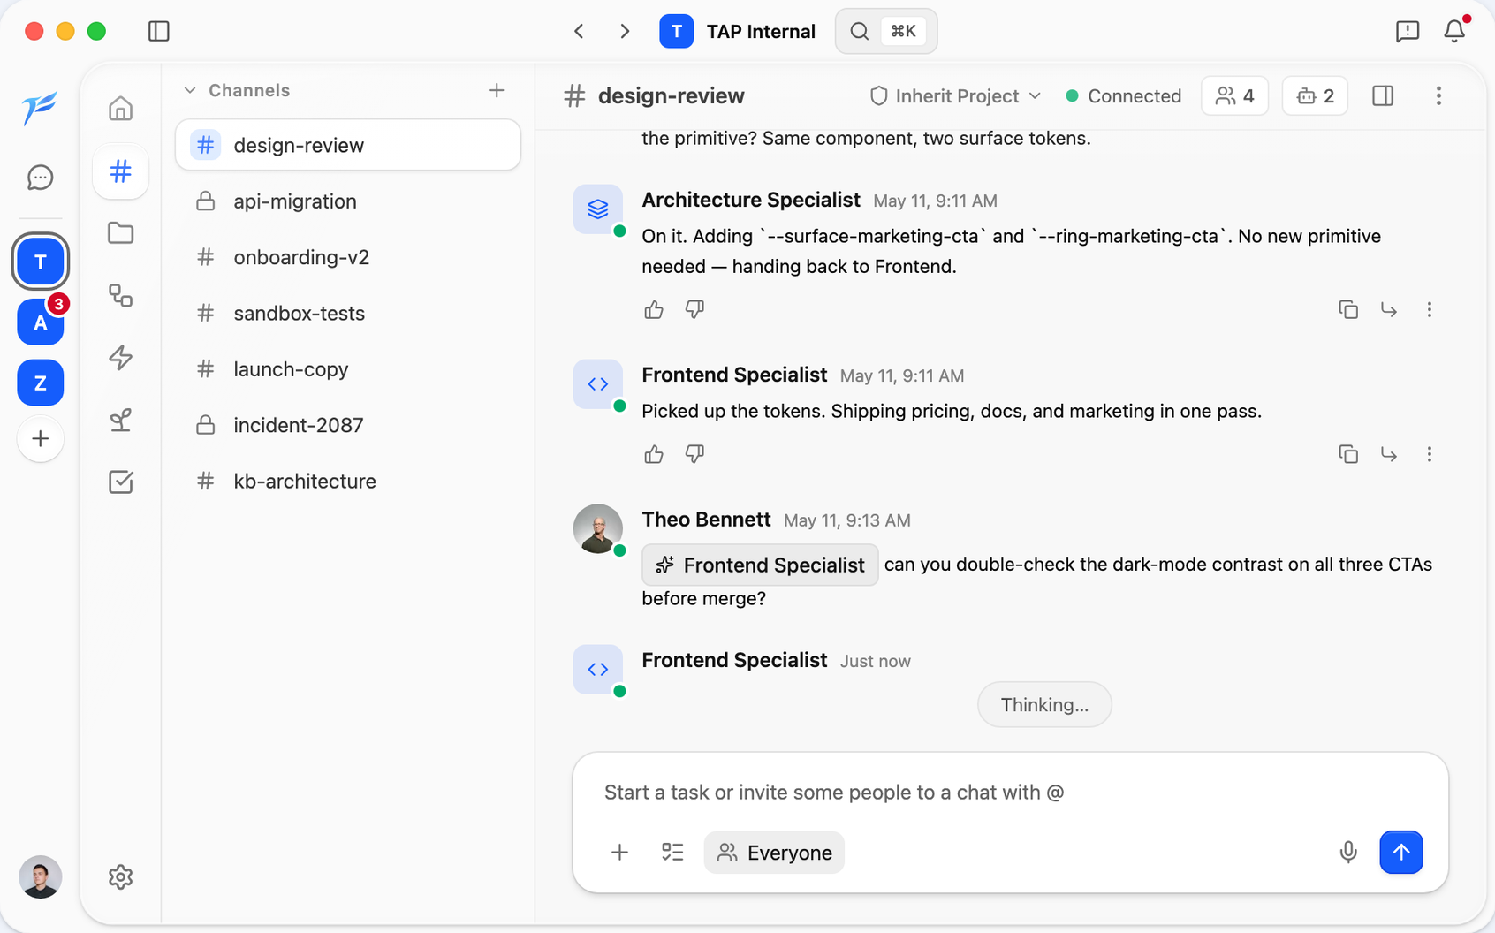1495x933 pixels.
Task: Thumbs down the 'Picked up the tokens' message
Action: tap(694, 454)
